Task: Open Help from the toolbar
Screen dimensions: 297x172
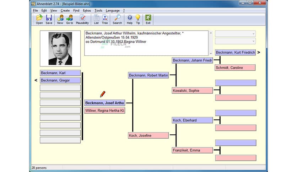Action: (130, 19)
